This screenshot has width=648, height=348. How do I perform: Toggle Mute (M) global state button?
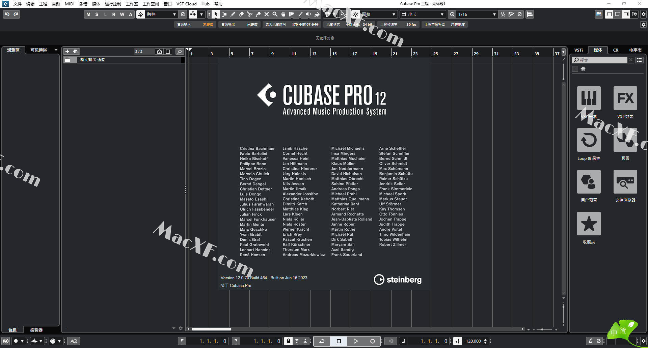(88, 14)
